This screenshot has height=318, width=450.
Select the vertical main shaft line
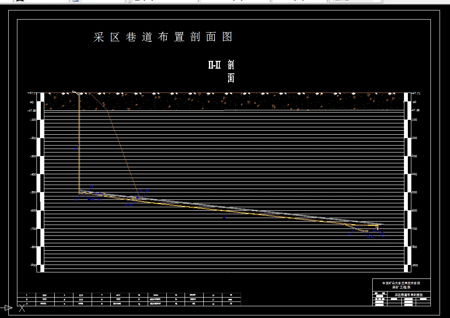point(79,143)
